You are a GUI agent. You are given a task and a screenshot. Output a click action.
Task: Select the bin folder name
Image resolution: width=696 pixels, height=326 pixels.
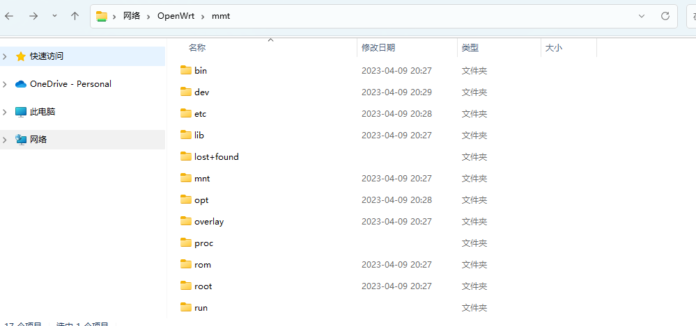tap(201, 70)
